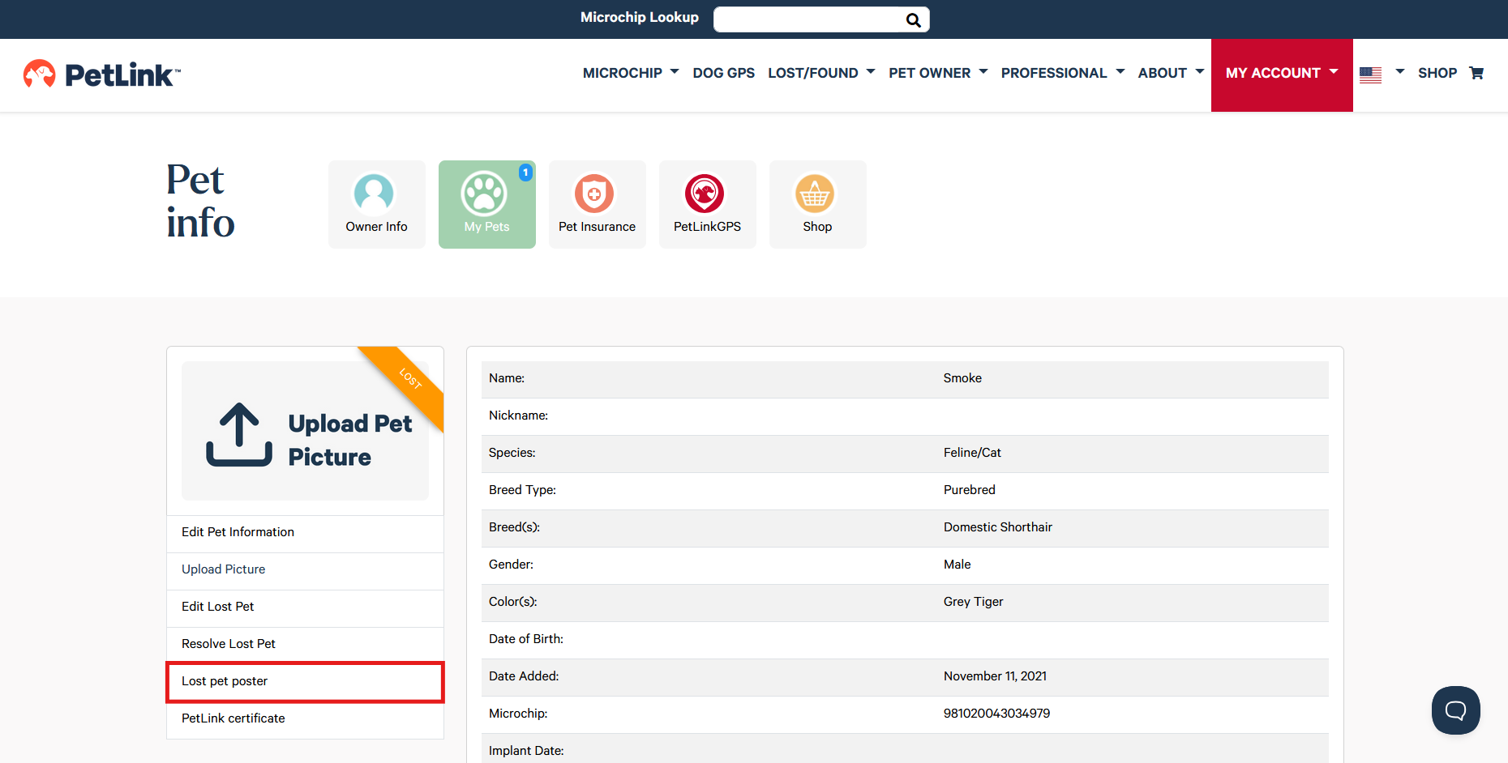Click the Domestic Shorthair breed value
The image size is (1508, 763).
click(x=998, y=527)
